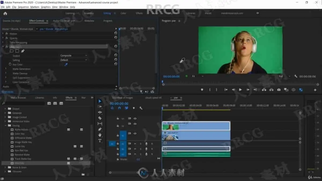The height and width of the screenshot is (181, 322).
Task: Open the Fit zoom level dropdown
Action: [x=197, y=76]
